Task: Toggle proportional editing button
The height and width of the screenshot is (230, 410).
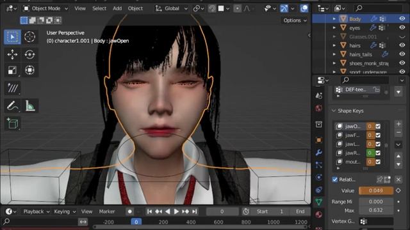Action: coord(237,8)
